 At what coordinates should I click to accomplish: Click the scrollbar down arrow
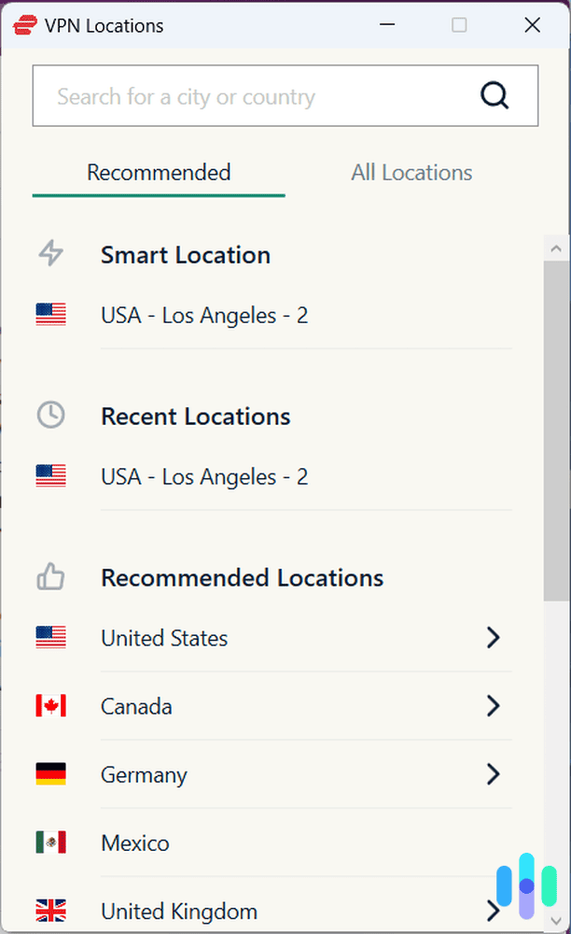point(556,921)
